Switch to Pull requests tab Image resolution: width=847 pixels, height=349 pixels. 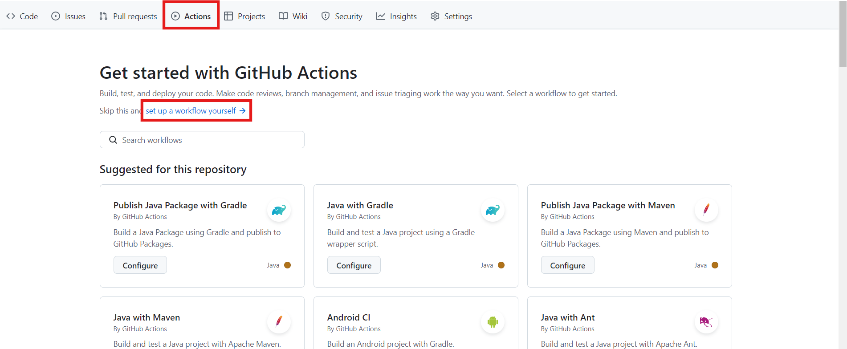click(x=128, y=16)
